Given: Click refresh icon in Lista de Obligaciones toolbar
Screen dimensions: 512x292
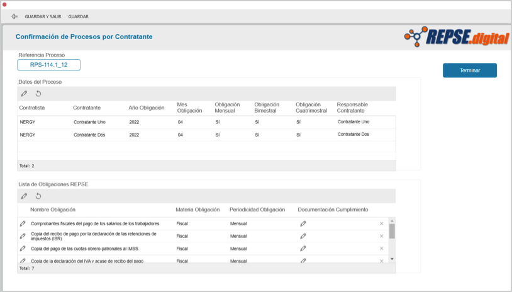Looking at the screenshot, I should coord(38,196).
